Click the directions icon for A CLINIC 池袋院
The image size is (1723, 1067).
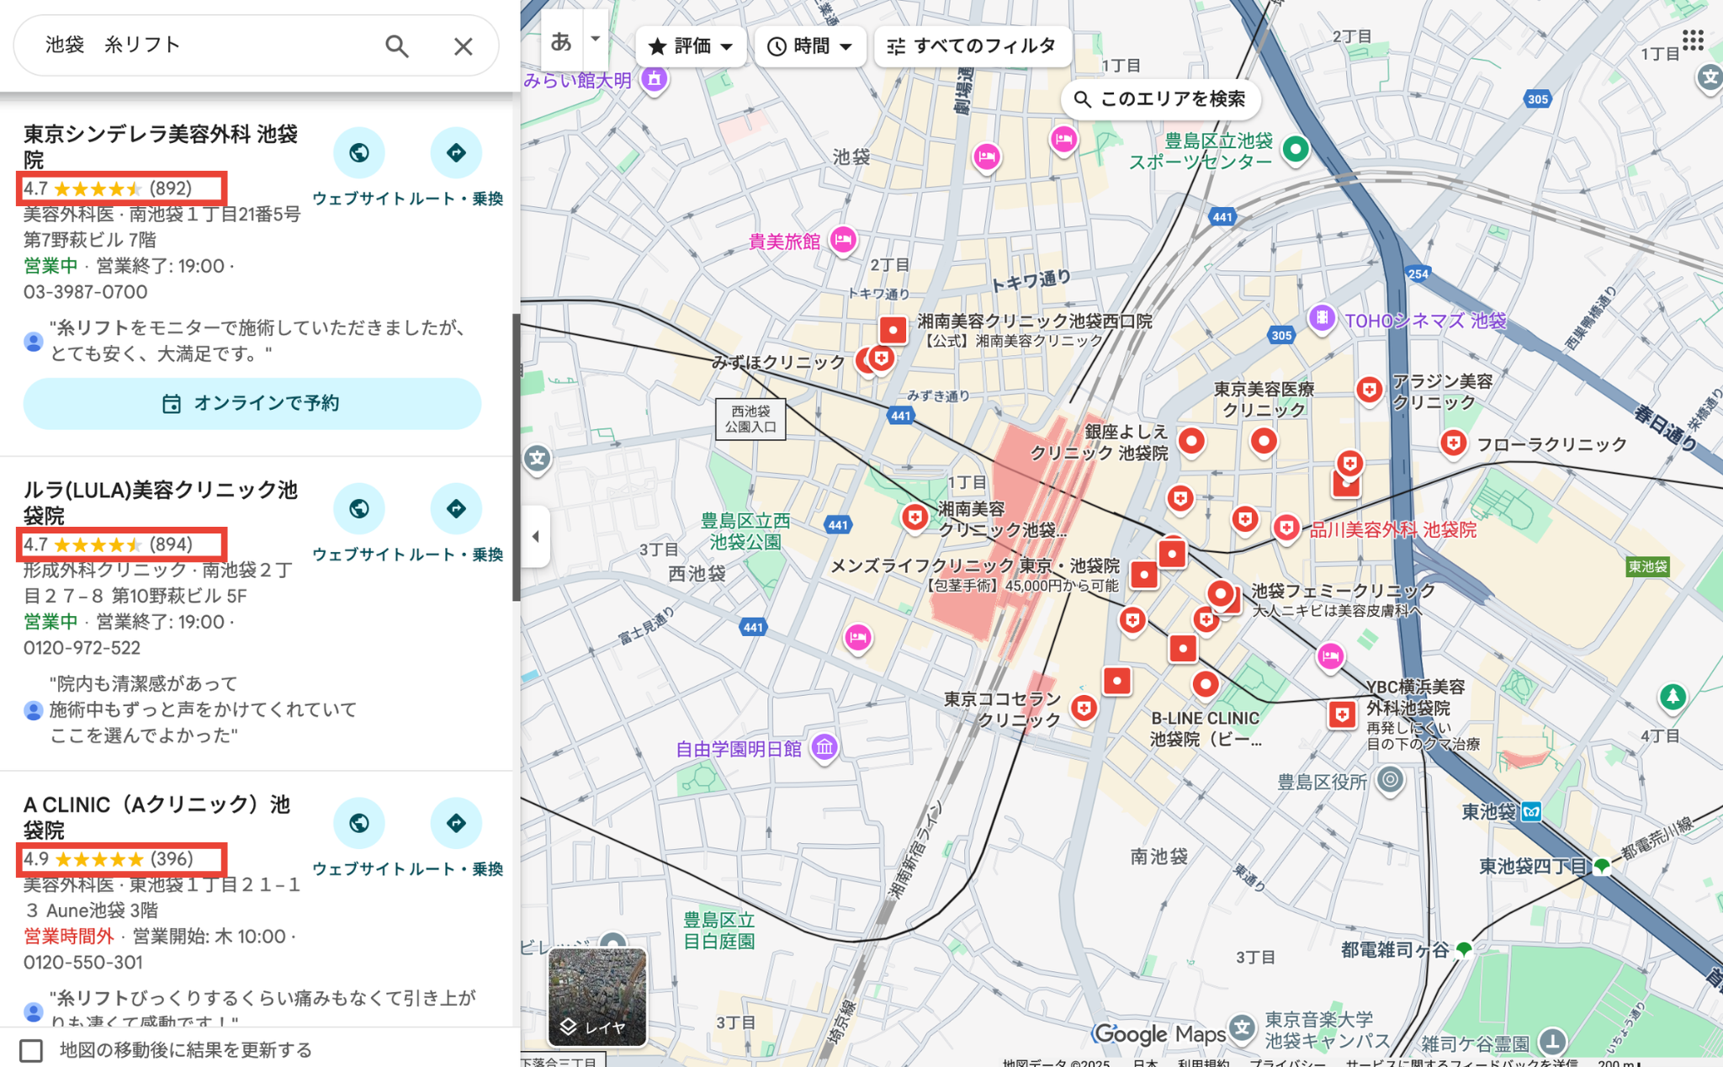point(456,823)
